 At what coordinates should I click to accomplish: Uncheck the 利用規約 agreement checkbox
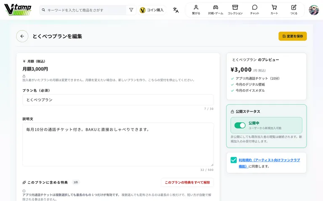coord(233,160)
